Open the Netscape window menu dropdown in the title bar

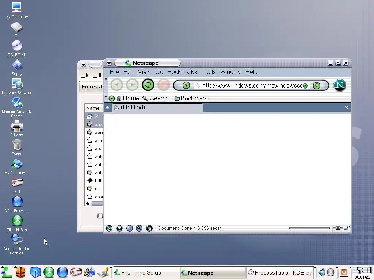click(x=109, y=63)
